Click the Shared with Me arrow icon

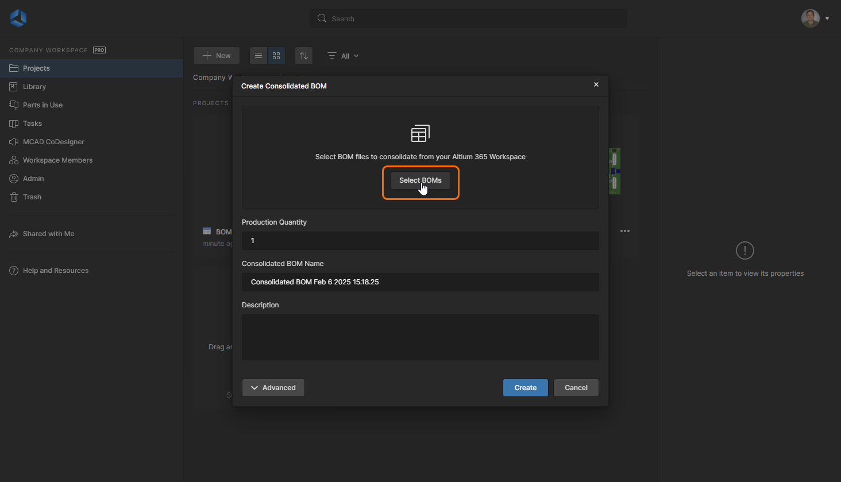pyautogui.click(x=14, y=234)
